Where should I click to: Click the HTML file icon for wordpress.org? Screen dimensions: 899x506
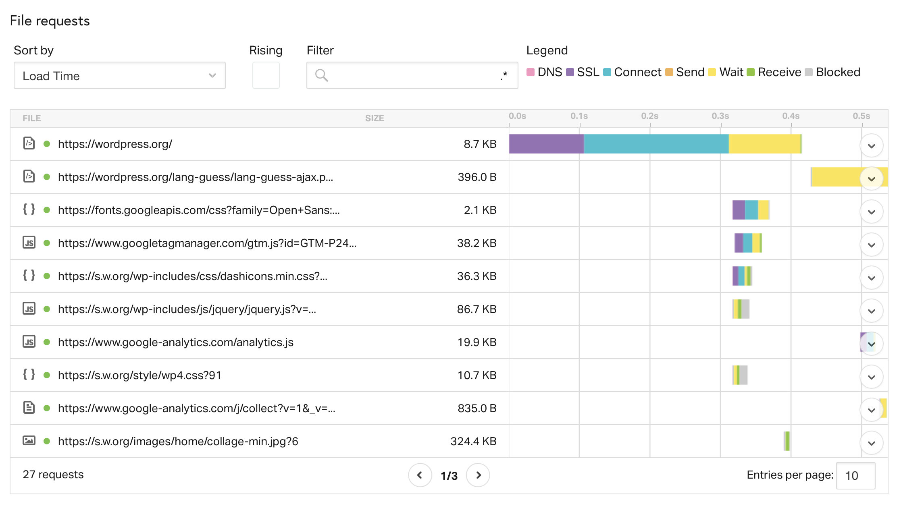pos(29,143)
